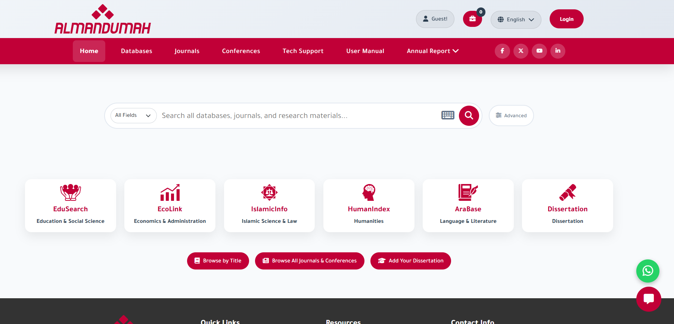This screenshot has width=674, height=324.
Task: Open LinkedIn social link
Action: coord(557,51)
